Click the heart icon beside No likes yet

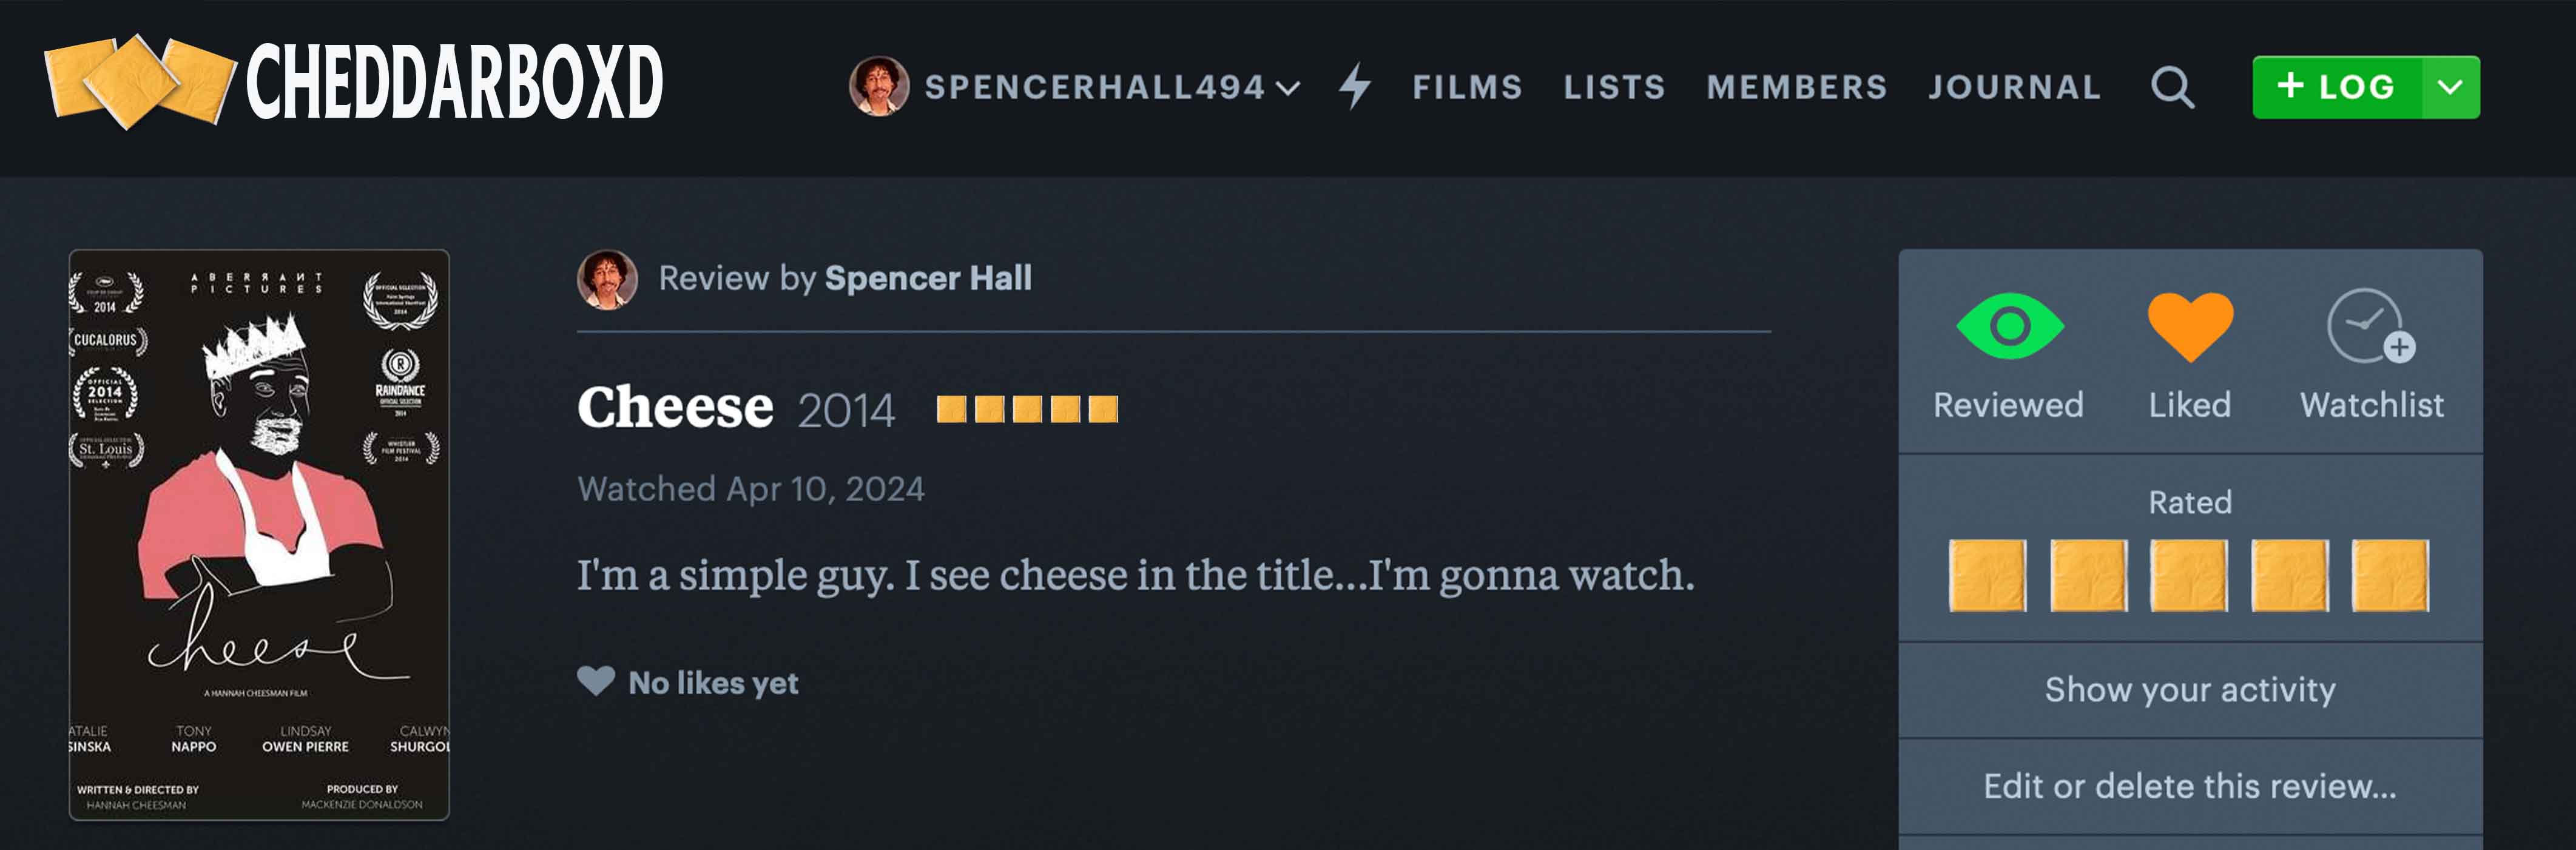click(x=596, y=682)
